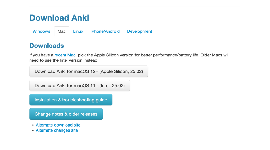
Task: Follow the "recent Mac" link
Action: coord(65,55)
